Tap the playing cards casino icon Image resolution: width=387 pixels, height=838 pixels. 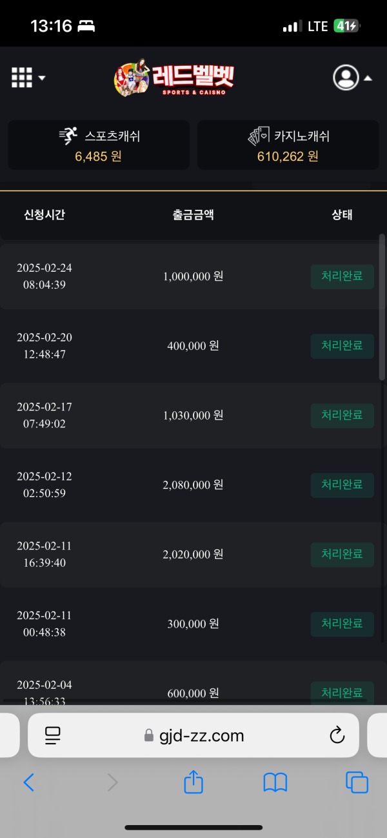[x=258, y=136]
